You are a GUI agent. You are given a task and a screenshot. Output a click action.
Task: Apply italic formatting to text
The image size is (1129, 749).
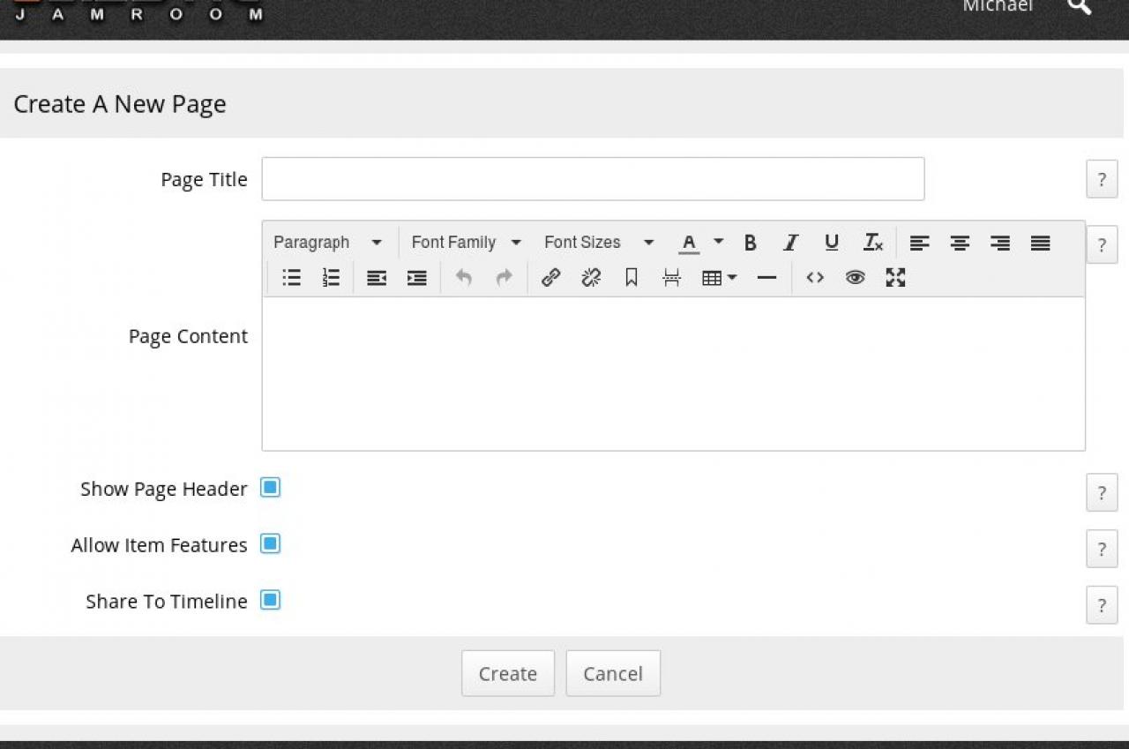click(x=790, y=243)
